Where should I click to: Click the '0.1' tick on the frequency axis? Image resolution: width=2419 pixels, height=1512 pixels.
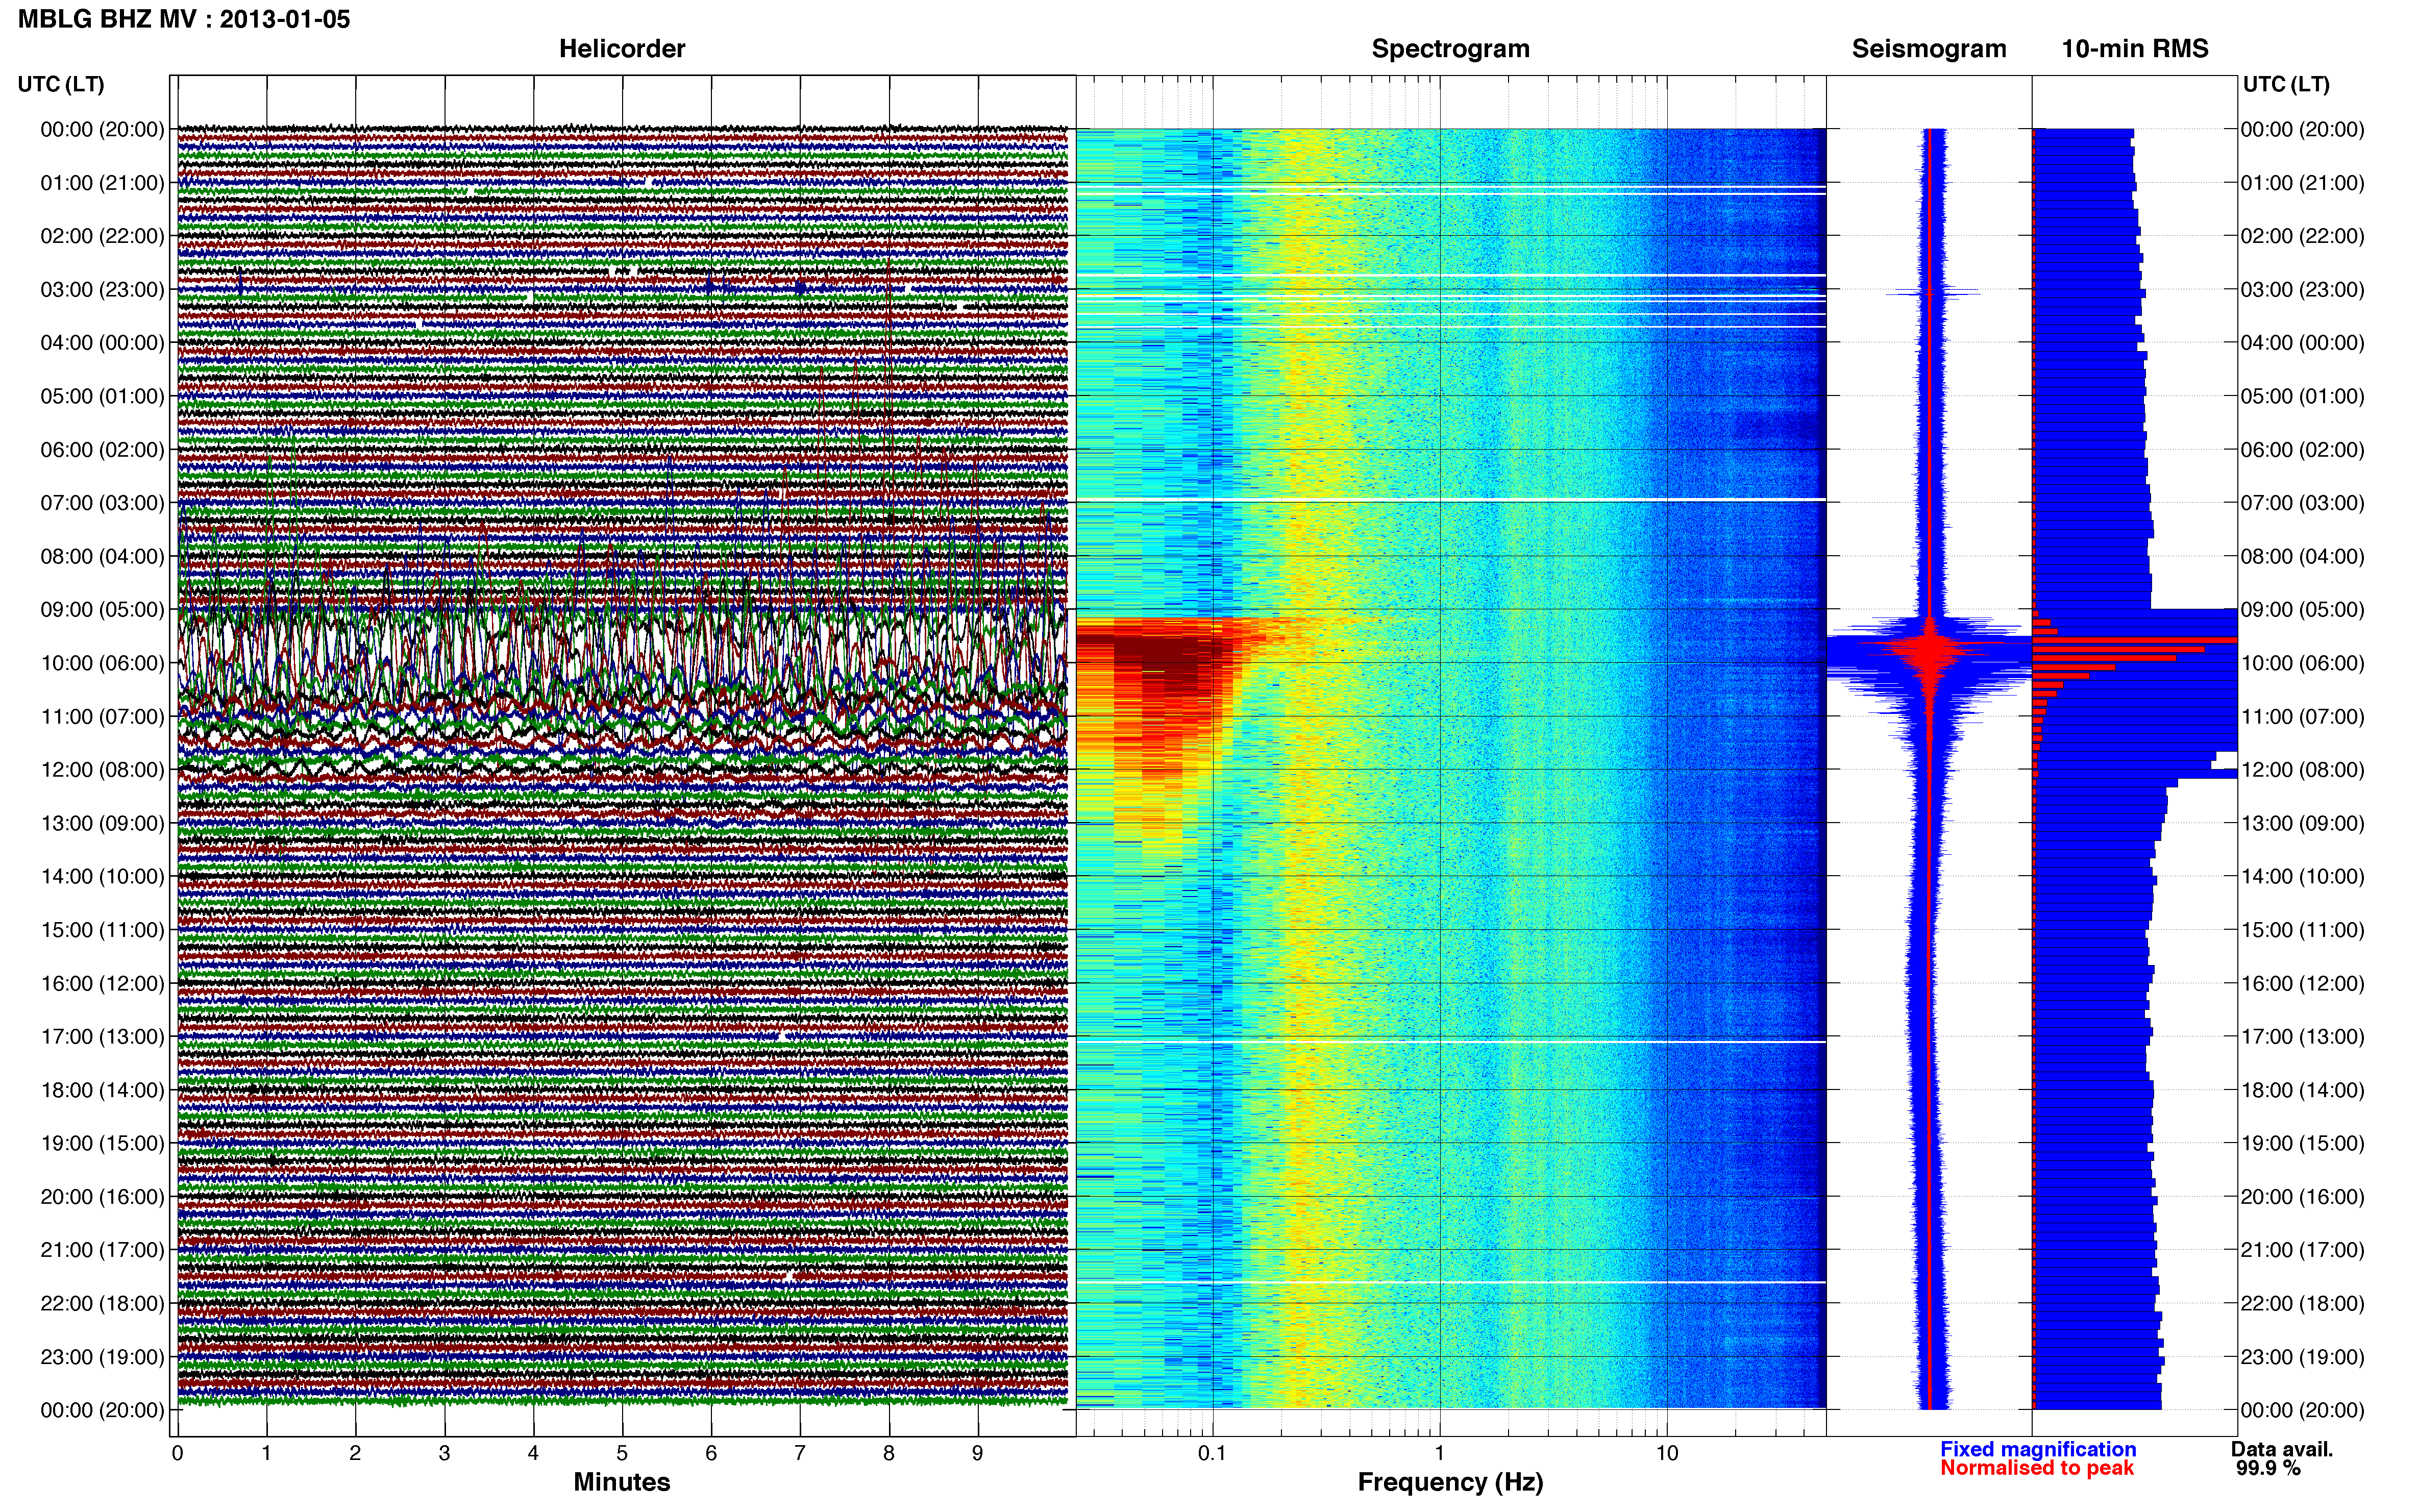(x=1212, y=1453)
